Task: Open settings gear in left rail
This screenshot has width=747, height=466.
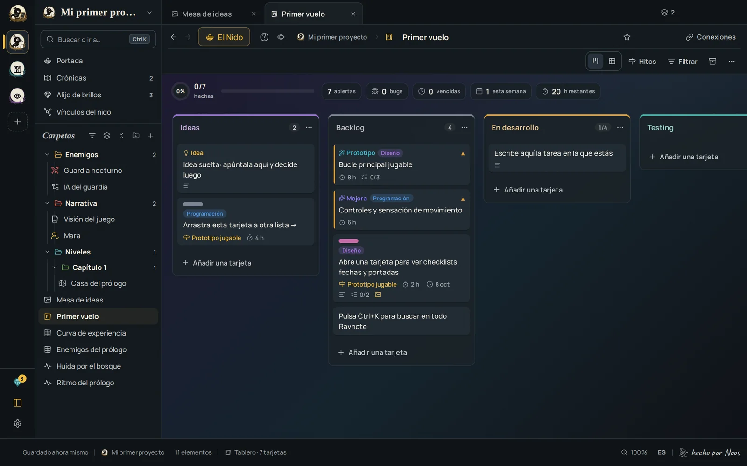Action: click(x=18, y=423)
